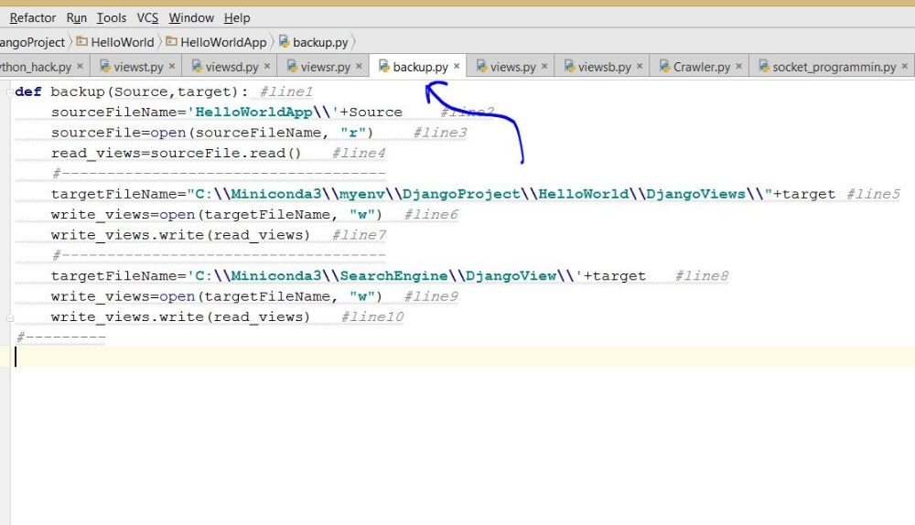Open the Refactor menu

tap(33, 18)
